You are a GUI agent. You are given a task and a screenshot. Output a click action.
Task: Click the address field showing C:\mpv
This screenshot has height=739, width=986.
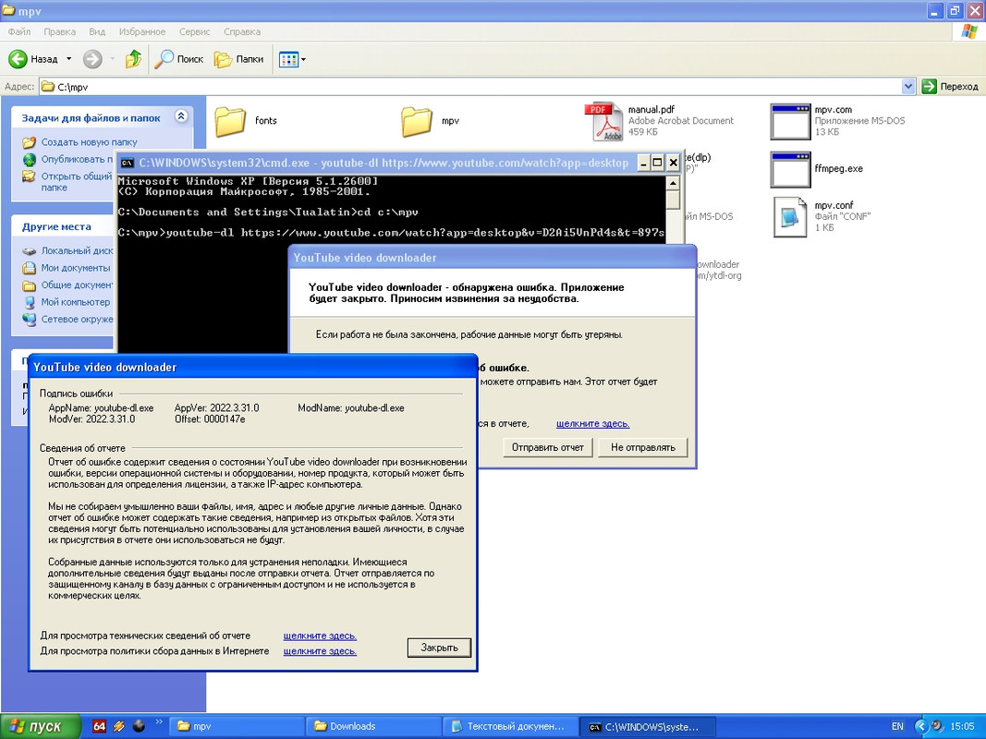[469, 87]
